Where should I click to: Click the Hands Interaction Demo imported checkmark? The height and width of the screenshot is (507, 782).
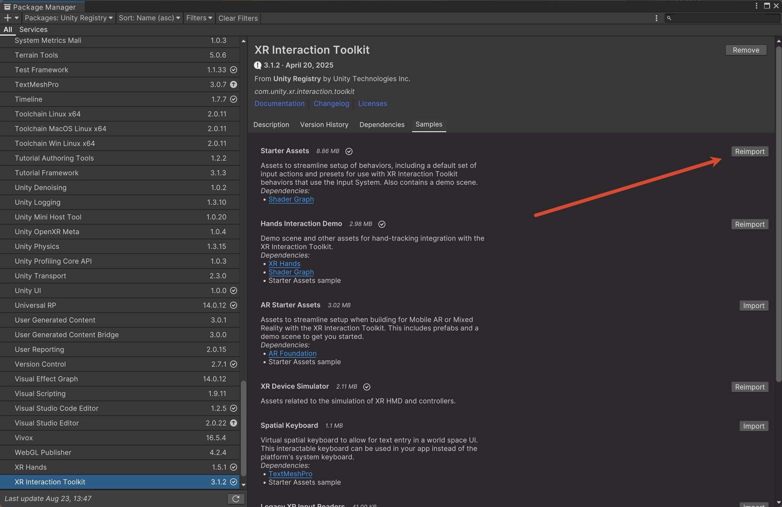coord(382,224)
